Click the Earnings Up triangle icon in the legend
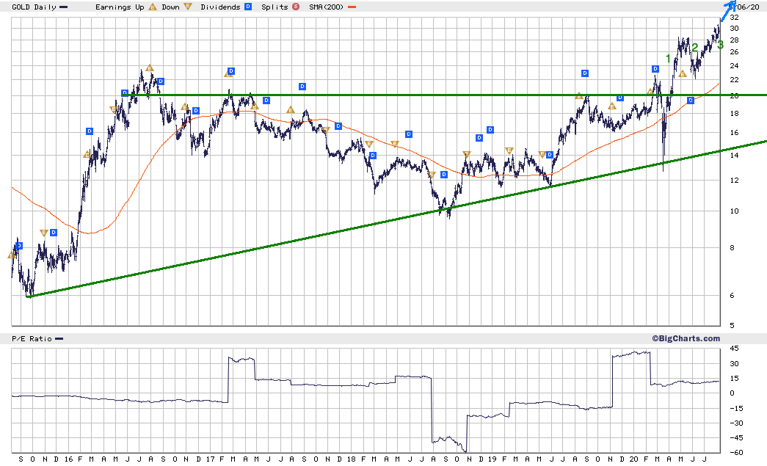 point(153,7)
